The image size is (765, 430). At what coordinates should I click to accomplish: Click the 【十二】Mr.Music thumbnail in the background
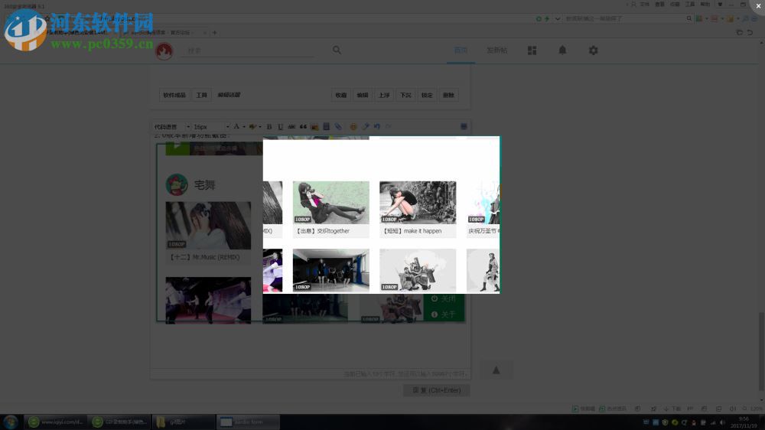point(208,226)
